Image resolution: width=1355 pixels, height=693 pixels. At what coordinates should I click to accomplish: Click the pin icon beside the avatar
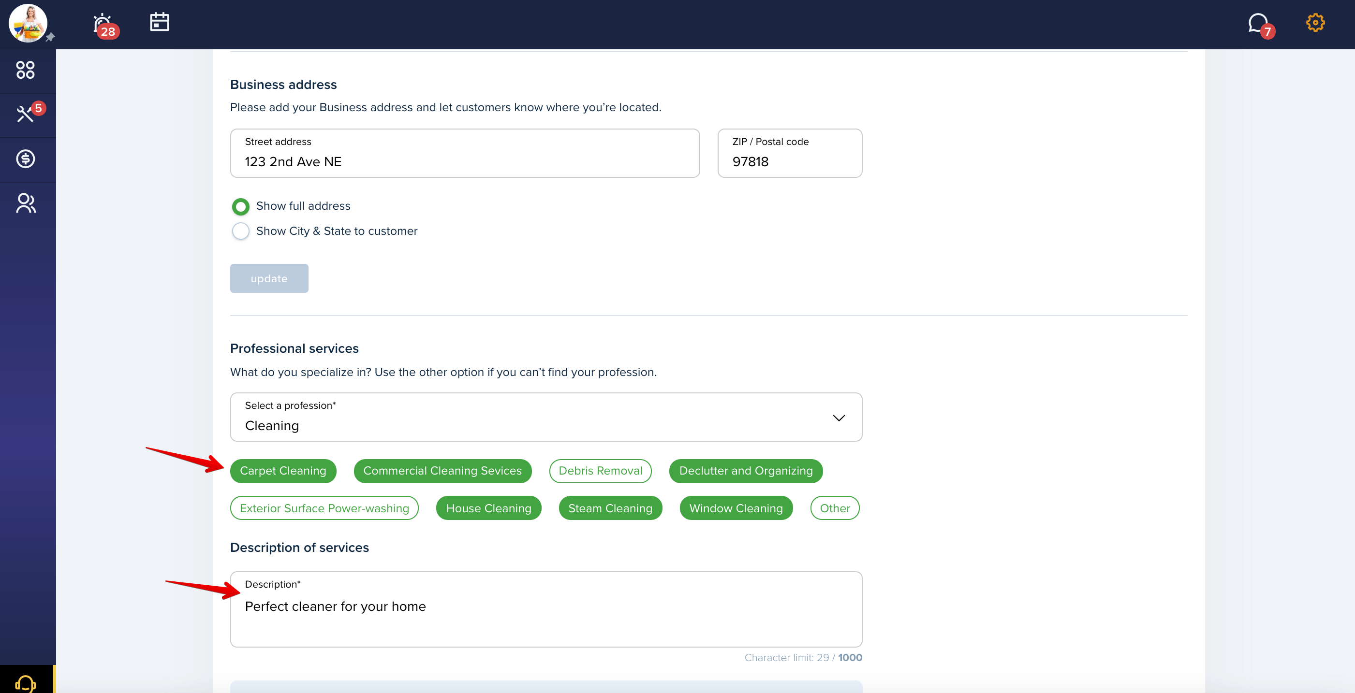(50, 37)
